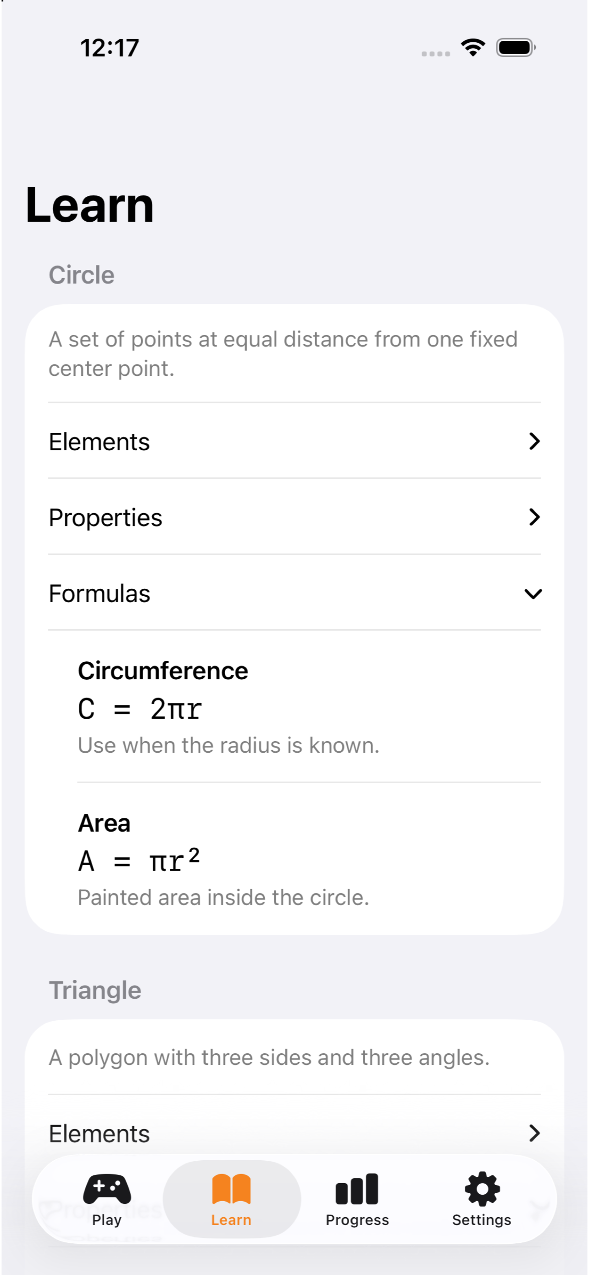589x1275 pixels.
Task: Open the Progress bar-chart icon
Action: coord(356,1188)
